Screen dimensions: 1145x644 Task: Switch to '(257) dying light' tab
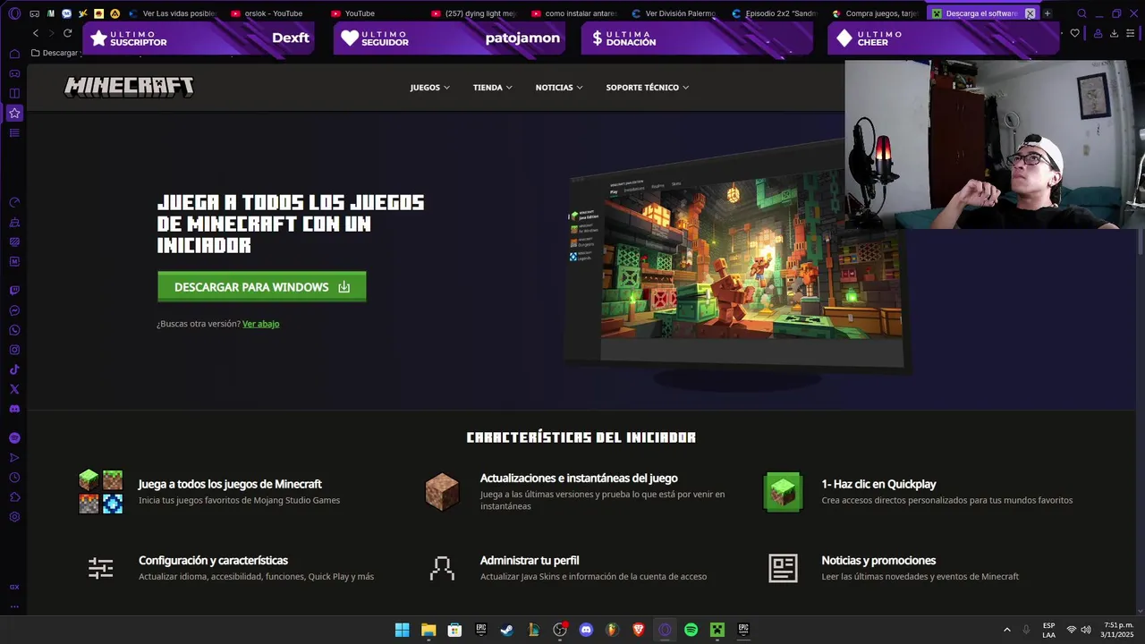tap(473, 13)
